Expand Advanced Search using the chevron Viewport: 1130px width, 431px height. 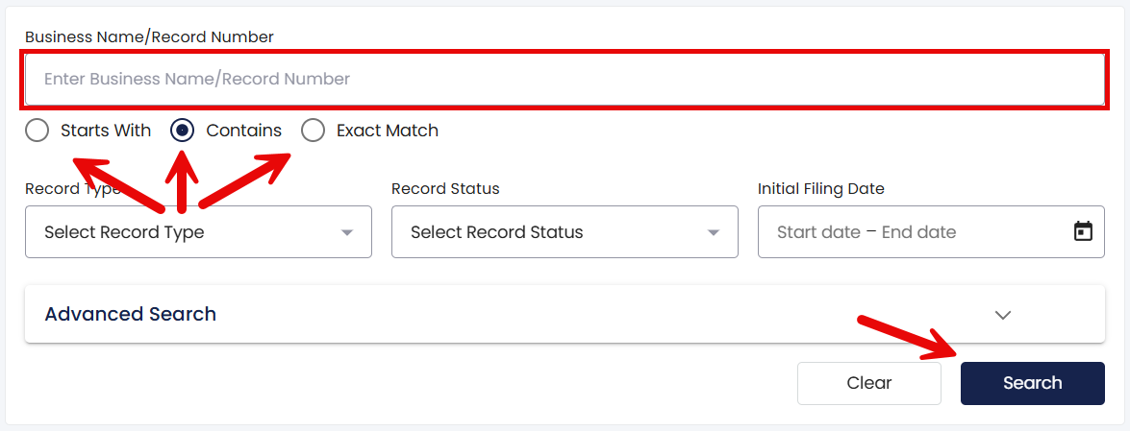point(1003,315)
